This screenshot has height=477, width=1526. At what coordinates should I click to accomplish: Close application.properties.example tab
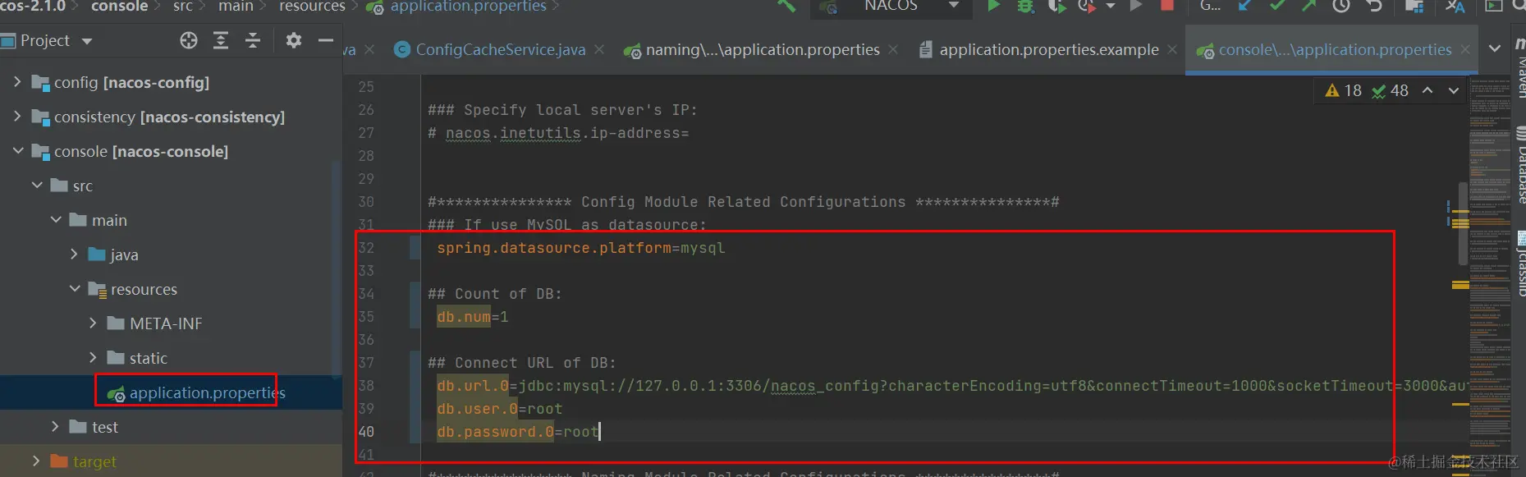(1172, 50)
